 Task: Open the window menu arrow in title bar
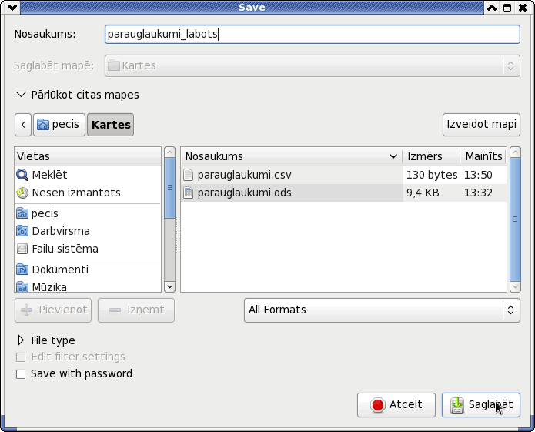click(x=12, y=7)
